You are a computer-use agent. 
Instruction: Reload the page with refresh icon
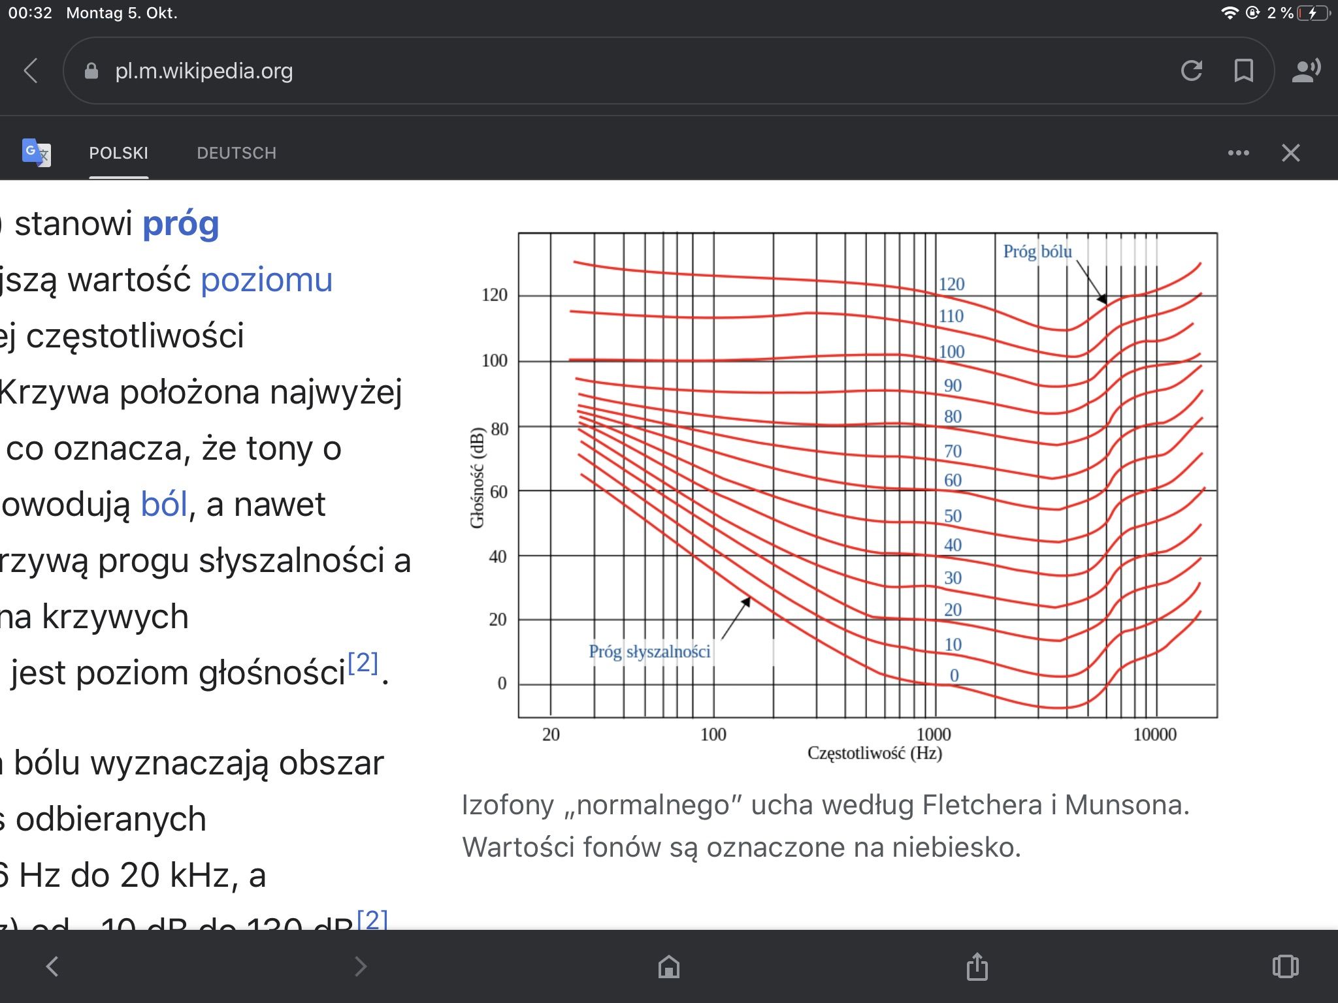1192,71
